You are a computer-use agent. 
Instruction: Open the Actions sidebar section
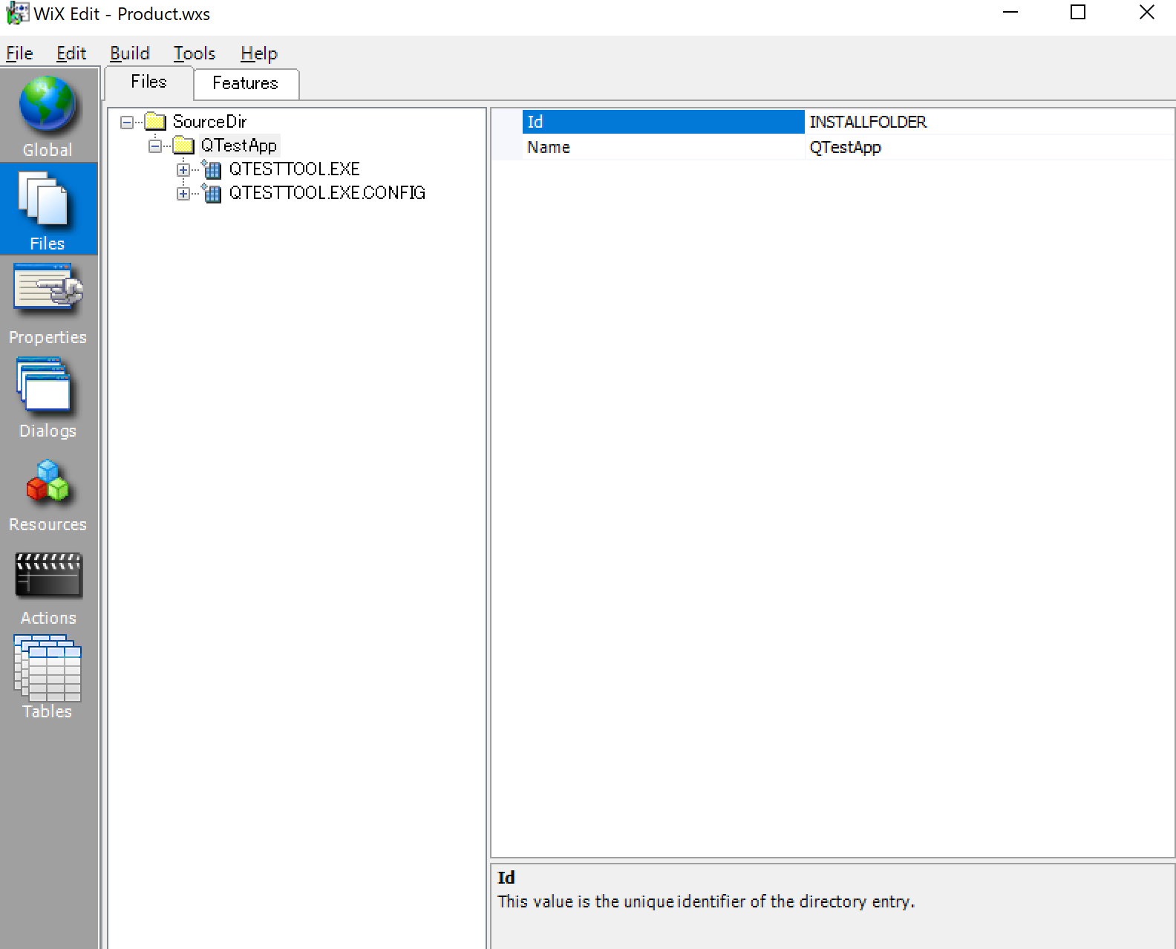point(48,584)
